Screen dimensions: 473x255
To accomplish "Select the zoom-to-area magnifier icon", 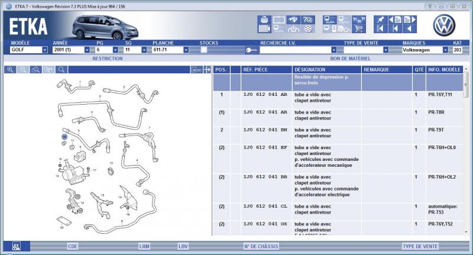I will click(x=35, y=70).
